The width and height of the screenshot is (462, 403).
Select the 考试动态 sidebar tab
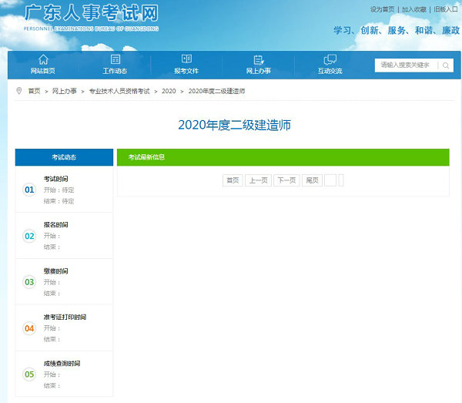[x=64, y=157]
